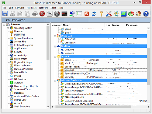Click the right pane vertical scrollbar thumb
The image size is (152, 114).
148,66
